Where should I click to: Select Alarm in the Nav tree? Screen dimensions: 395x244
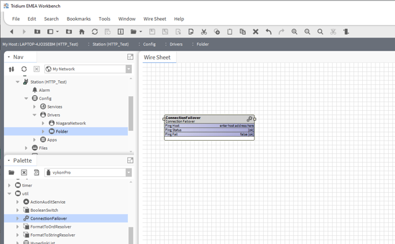44,90
